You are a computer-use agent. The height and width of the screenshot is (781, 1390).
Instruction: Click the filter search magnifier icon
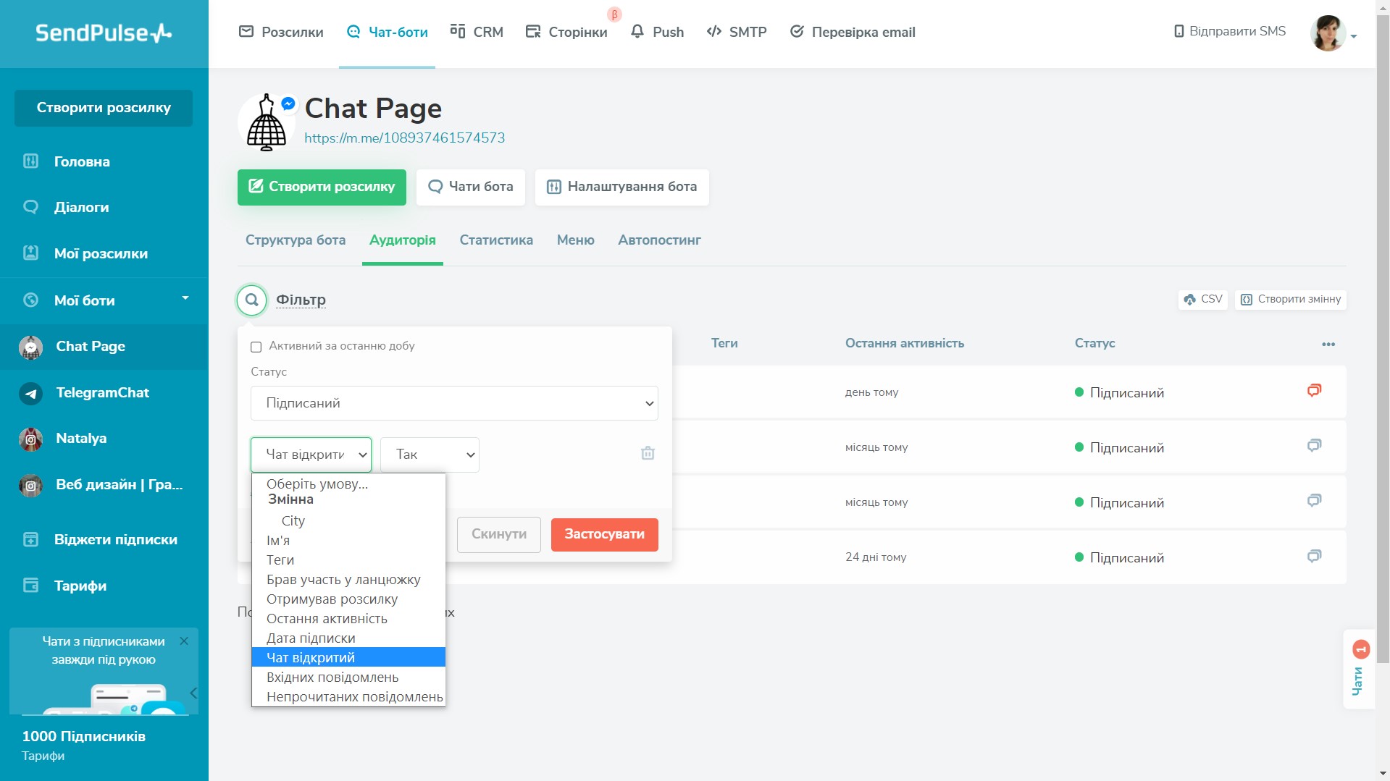point(251,299)
